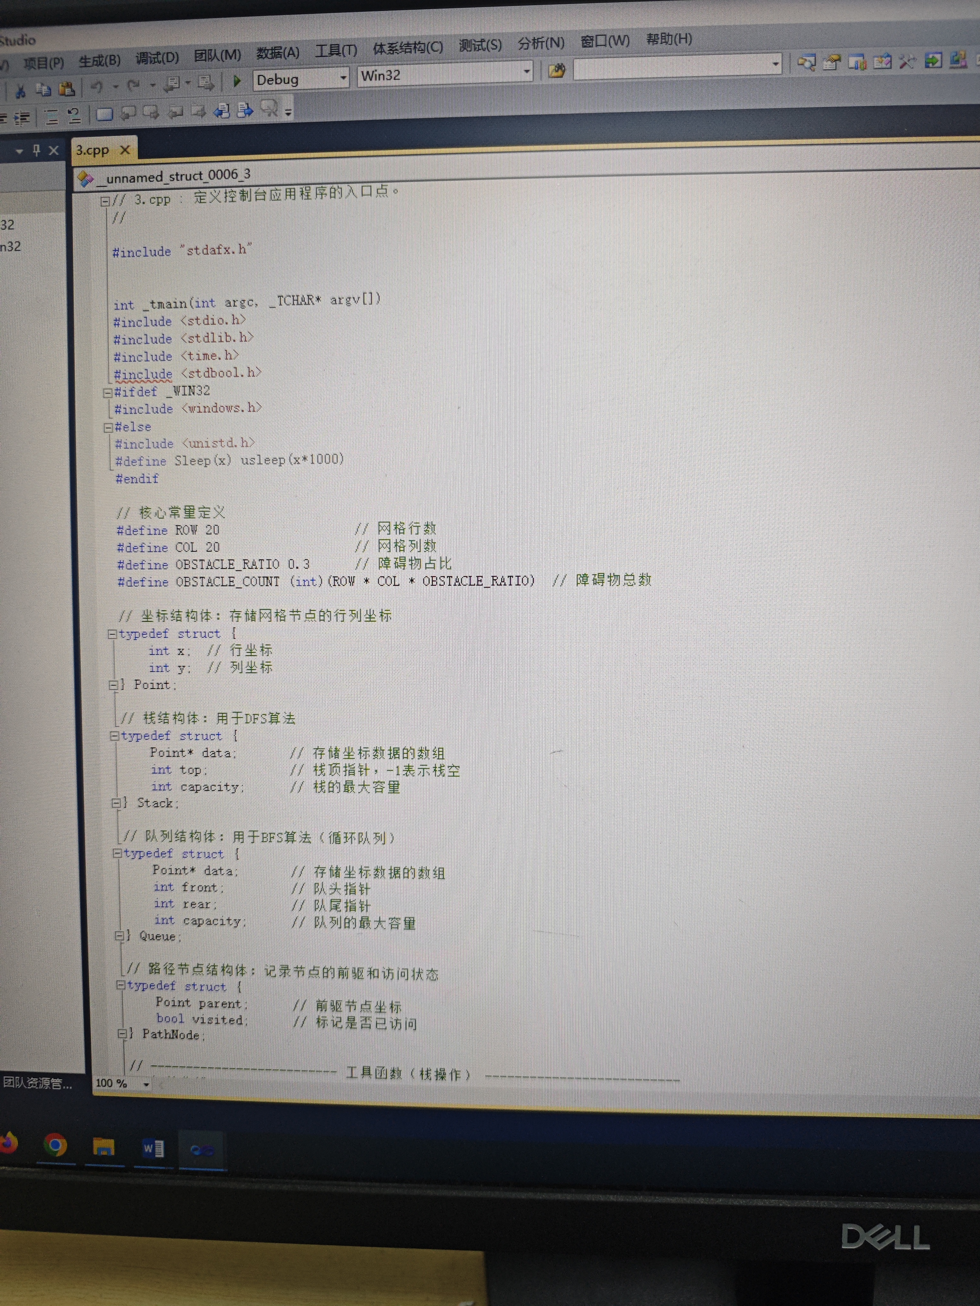
Task: Collapse the Queue typedef struct block
Action: click(x=117, y=854)
